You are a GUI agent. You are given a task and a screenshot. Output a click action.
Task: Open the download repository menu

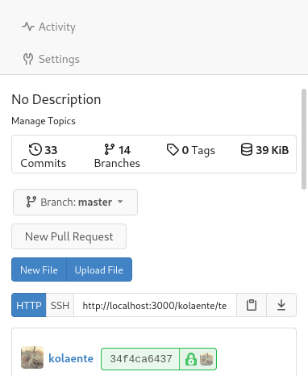(281, 305)
